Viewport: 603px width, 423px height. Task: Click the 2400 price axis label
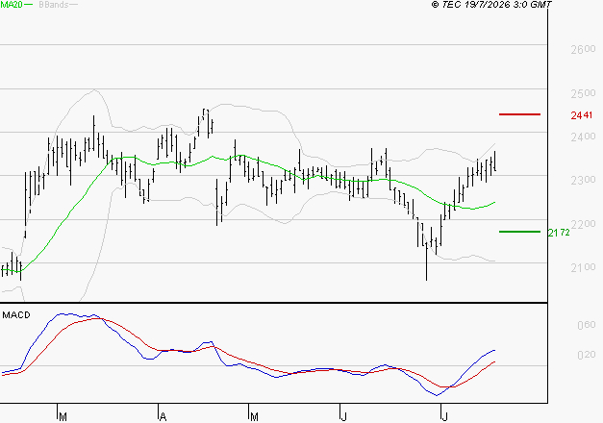(583, 137)
